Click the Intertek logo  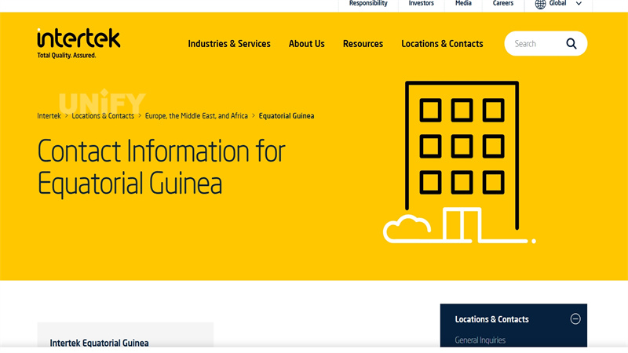coord(78,43)
